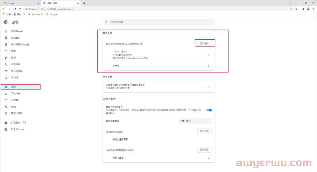
Task: Open the 翻译成该语言 dropdown
Action: tap(195, 121)
